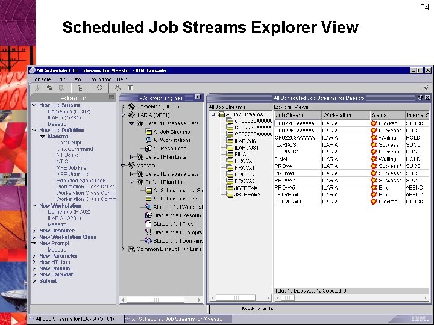Click the Status column header

pyautogui.click(x=388, y=115)
